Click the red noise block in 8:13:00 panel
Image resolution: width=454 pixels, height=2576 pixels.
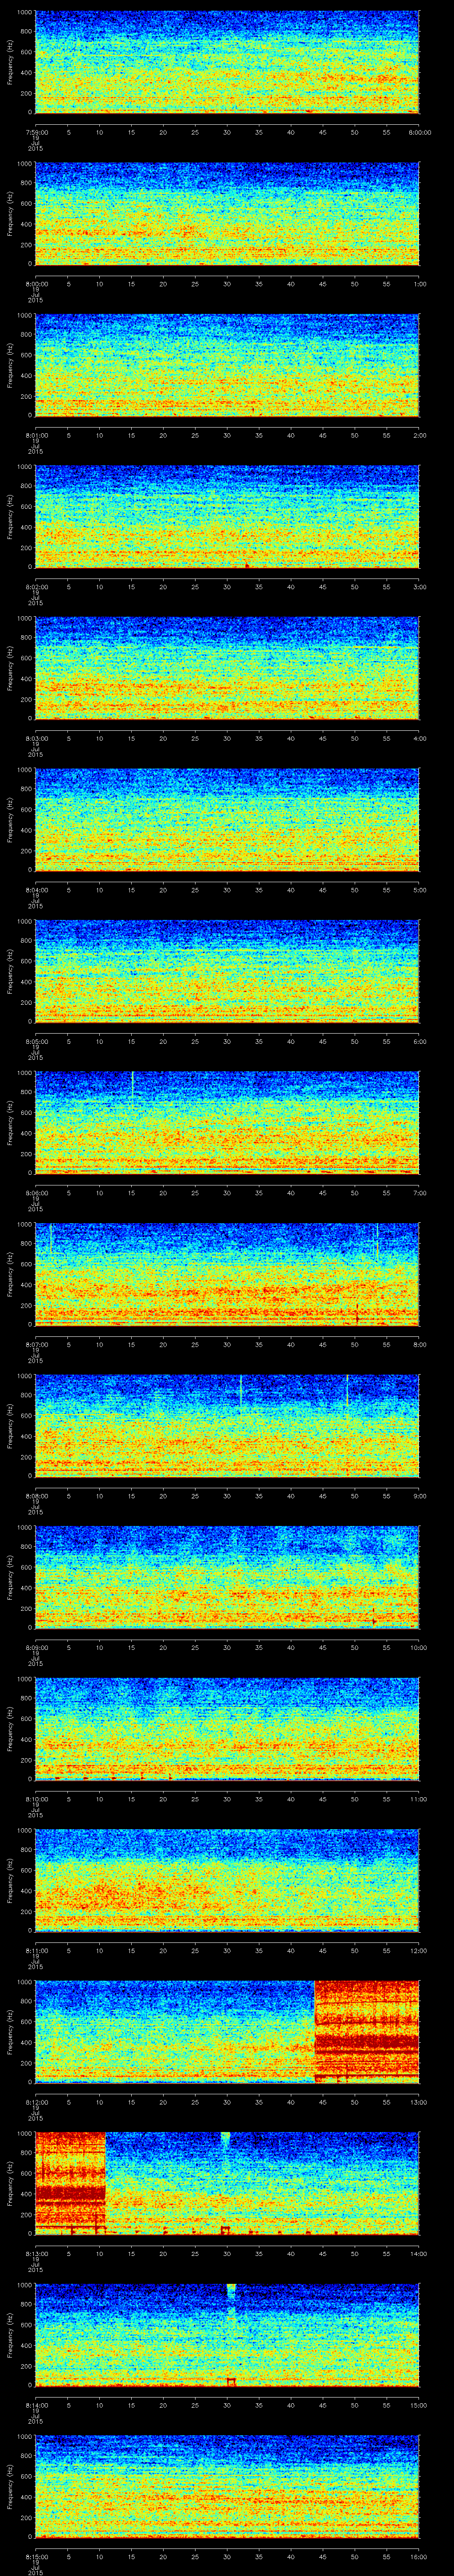(70, 2183)
